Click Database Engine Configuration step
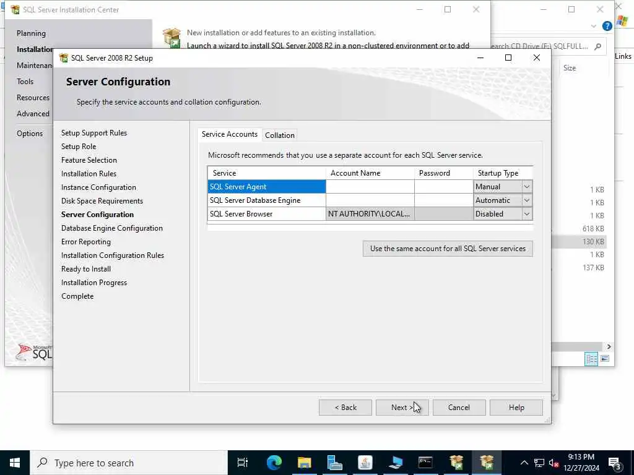634x475 pixels. [x=111, y=228]
